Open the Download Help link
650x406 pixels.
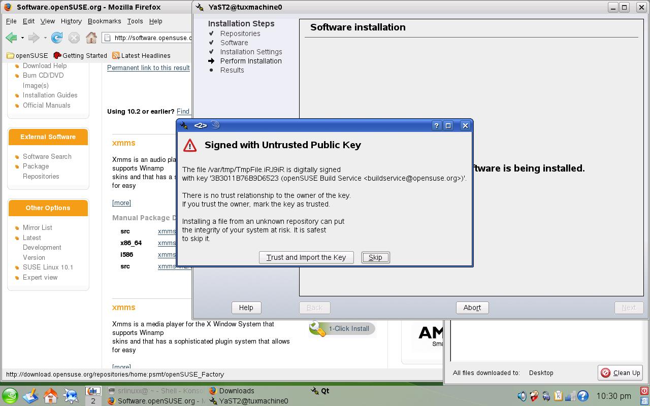45,65
